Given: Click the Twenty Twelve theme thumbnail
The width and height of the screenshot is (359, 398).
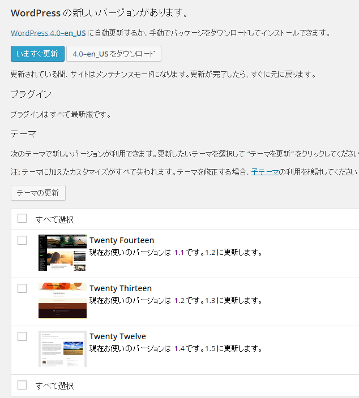Looking at the screenshot, I should 62,348.
